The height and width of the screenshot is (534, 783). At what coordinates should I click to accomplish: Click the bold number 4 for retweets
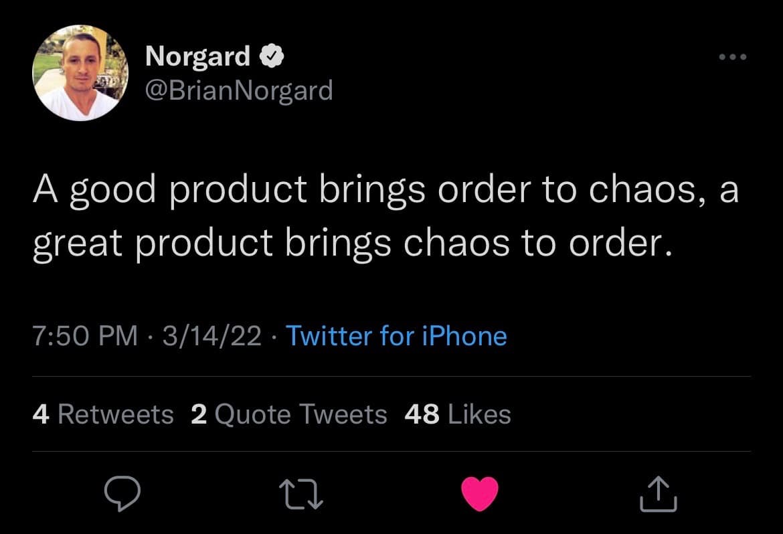(40, 414)
